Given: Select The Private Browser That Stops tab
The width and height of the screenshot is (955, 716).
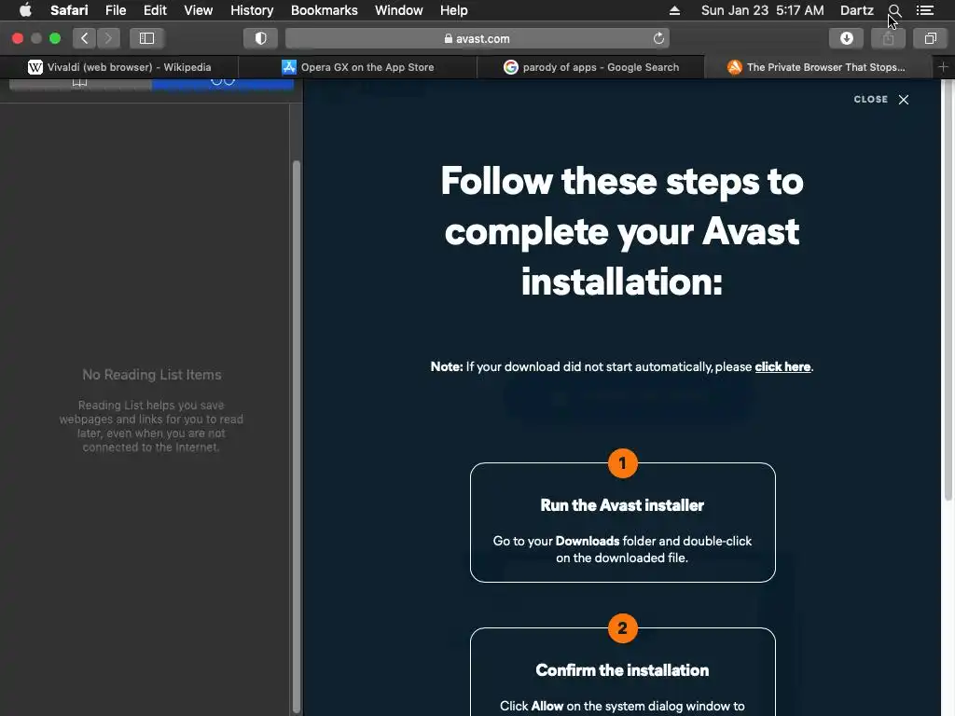Looking at the screenshot, I should [818, 67].
